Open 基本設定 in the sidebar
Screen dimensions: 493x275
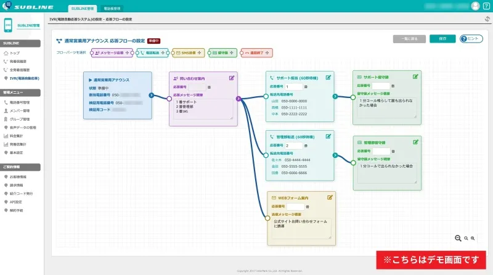click(x=13, y=152)
